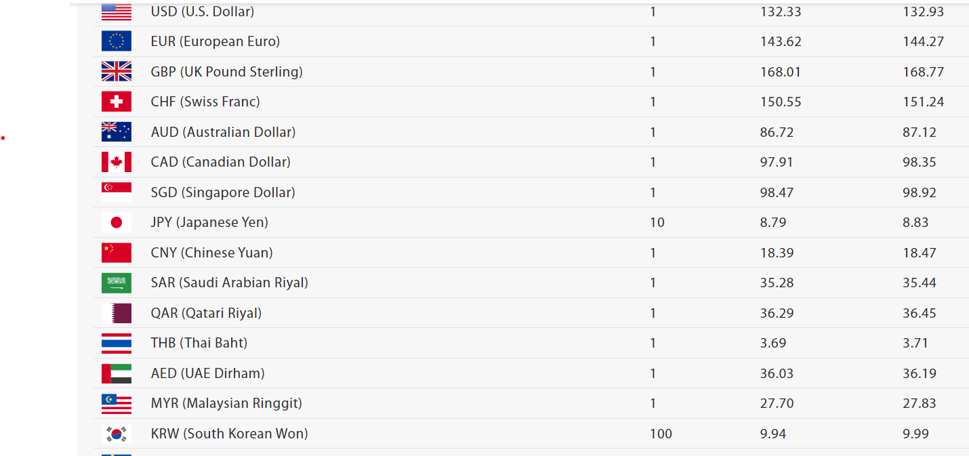
Task: Click the South Korean flag icon
Action: 117,433
